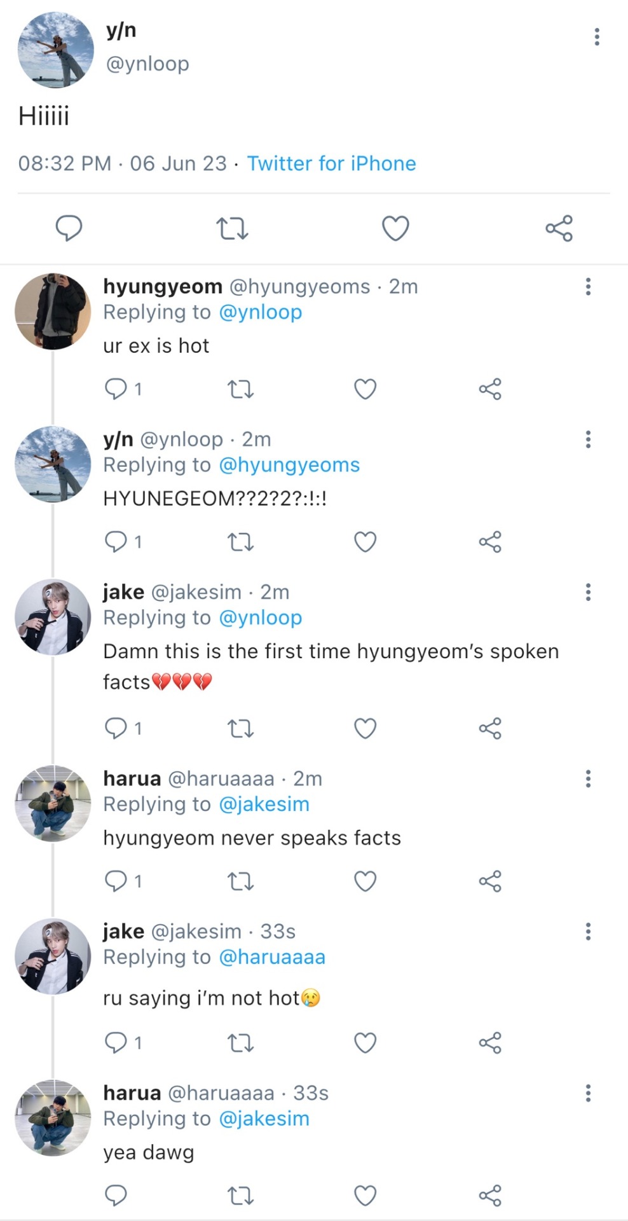Viewport: 628px width, 1221px height.
Task: Open the @hyungyeoms mention in y/n's reply
Action: 289,465
